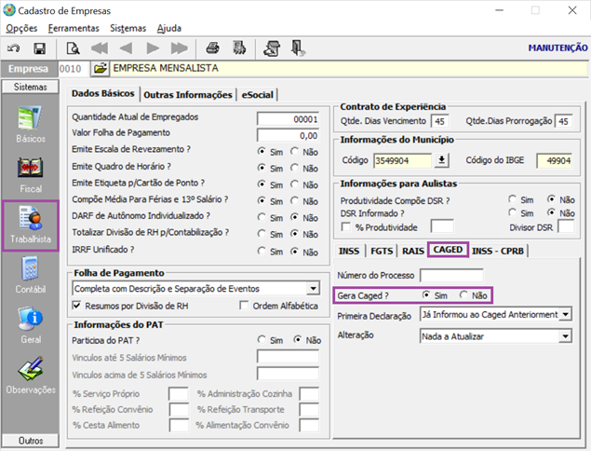Switch to the eSocial tab
591x451 pixels.
pos(258,95)
